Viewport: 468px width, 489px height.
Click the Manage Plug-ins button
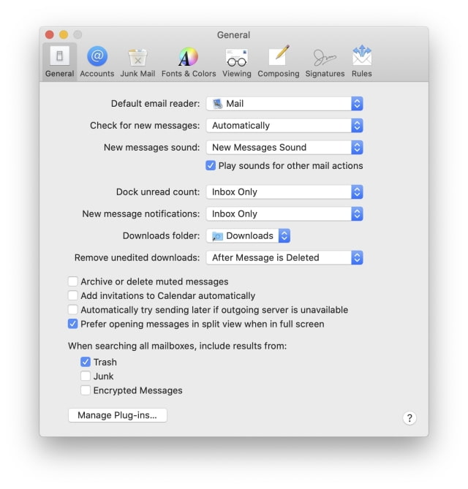118,415
